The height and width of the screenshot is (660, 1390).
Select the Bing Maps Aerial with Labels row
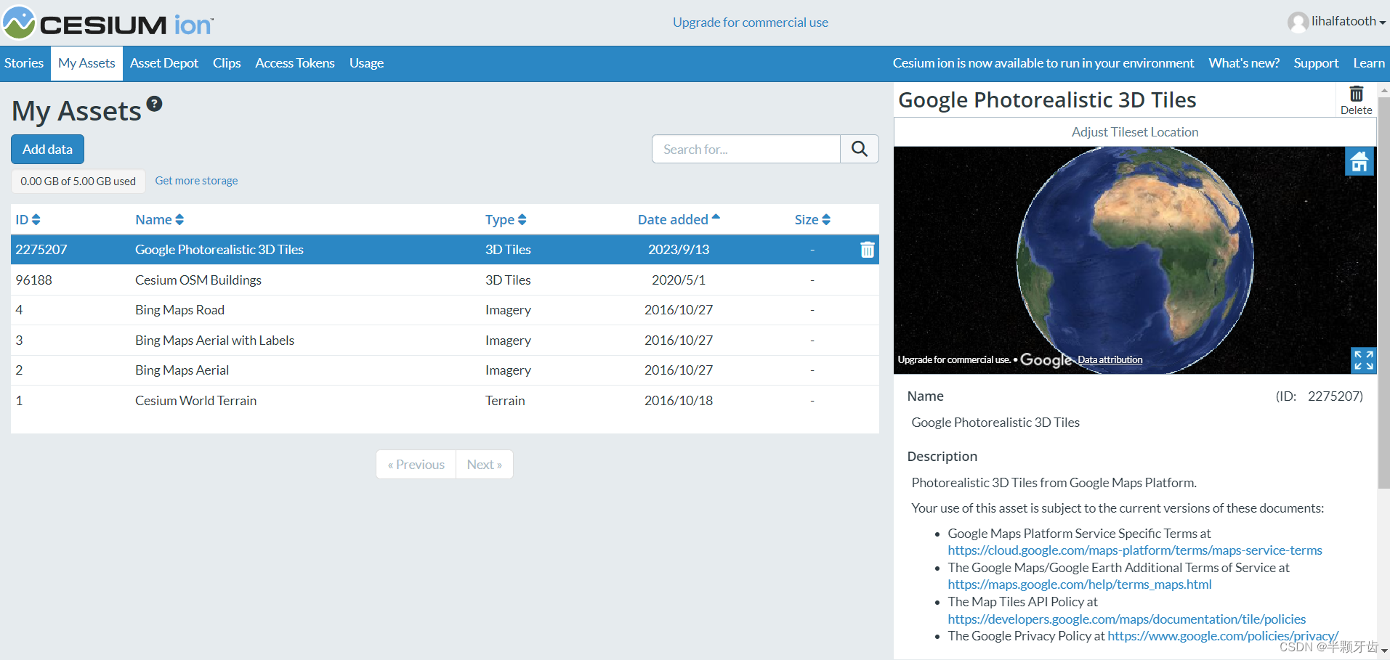tap(445, 341)
